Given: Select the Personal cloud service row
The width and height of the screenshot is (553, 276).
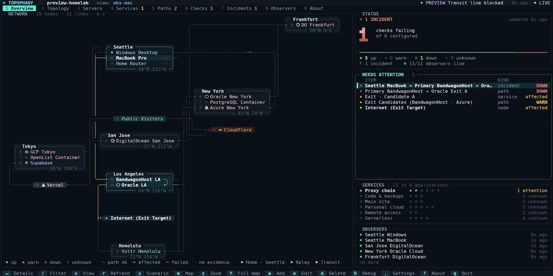Looking at the screenshot, I should (453, 207).
